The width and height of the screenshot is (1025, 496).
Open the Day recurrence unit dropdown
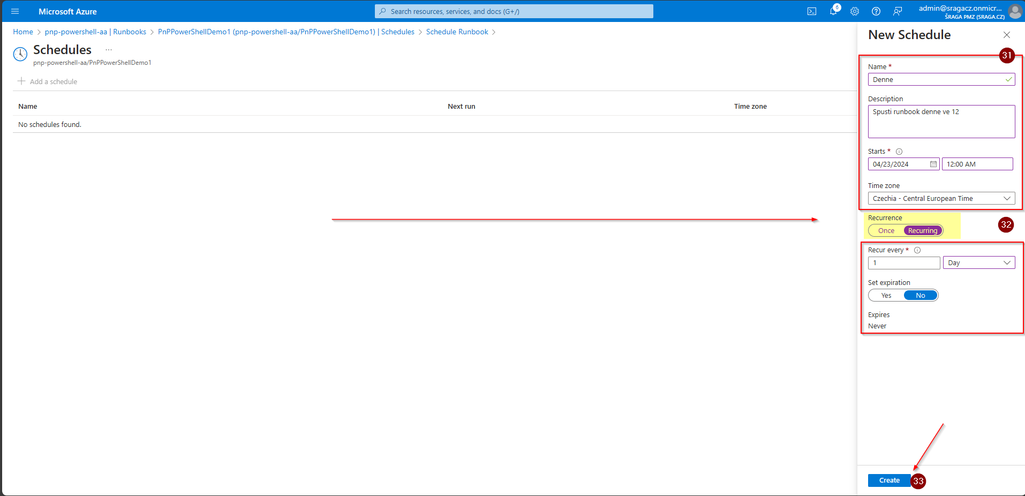click(x=979, y=262)
